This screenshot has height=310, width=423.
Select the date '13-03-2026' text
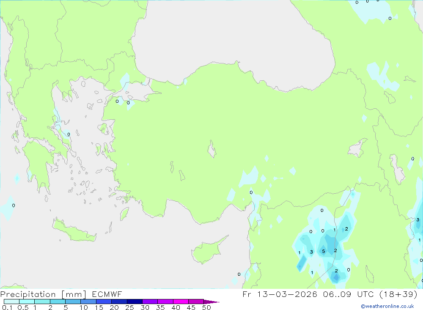287,294
